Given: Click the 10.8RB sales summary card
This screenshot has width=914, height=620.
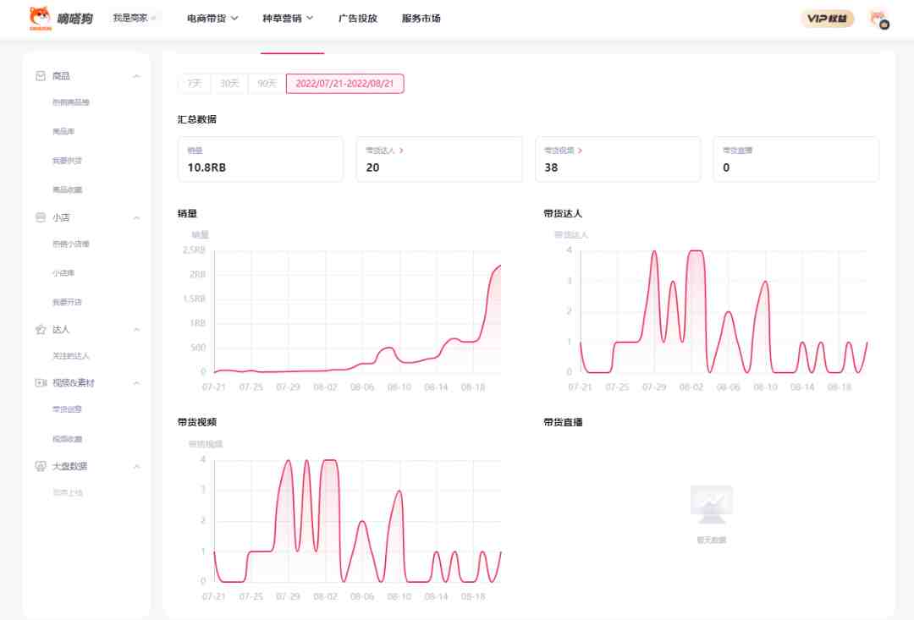Looking at the screenshot, I should click(261, 159).
